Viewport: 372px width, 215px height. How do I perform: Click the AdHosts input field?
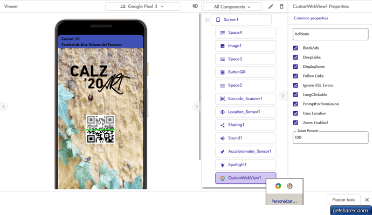[x=330, y=34]
